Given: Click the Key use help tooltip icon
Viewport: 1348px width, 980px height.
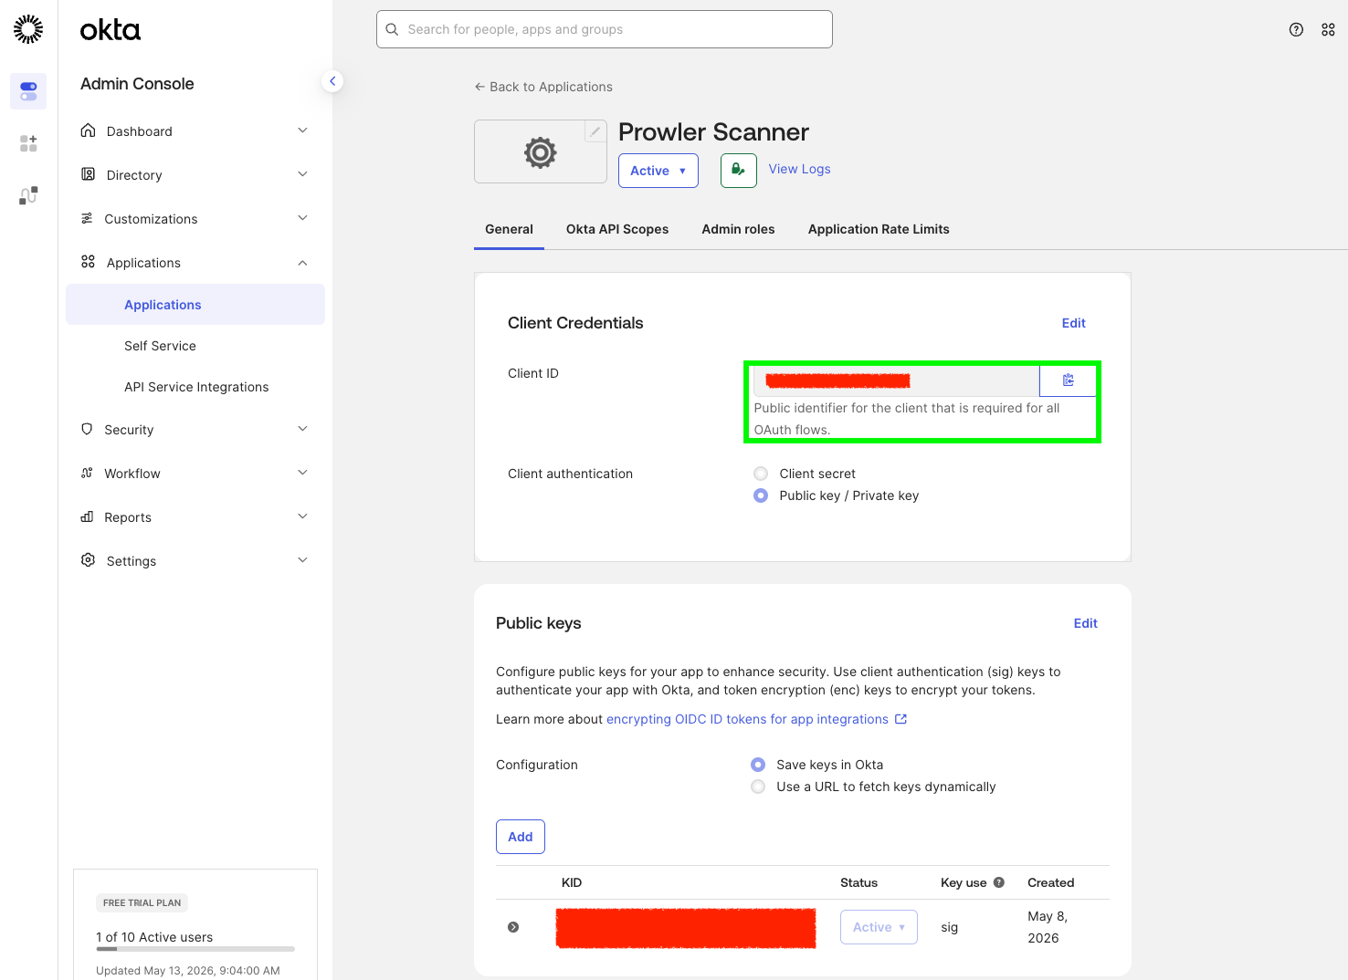Looking at the screenshot, I should click(998, 882).
